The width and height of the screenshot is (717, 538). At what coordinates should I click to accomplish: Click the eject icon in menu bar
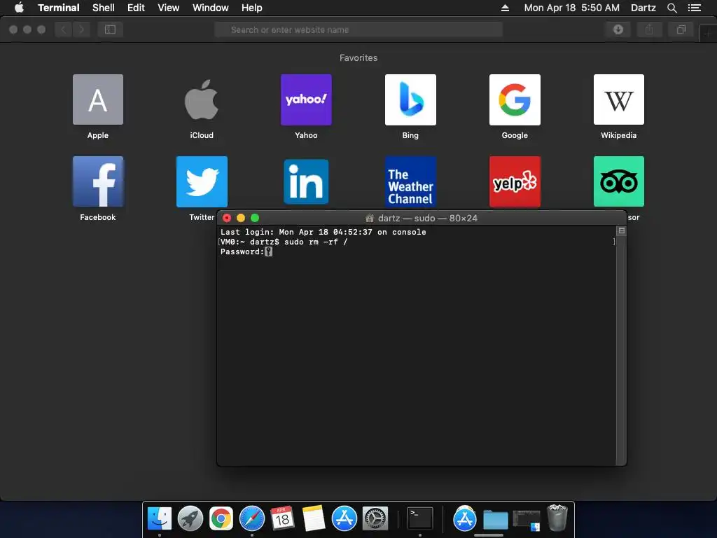point(505,8)
